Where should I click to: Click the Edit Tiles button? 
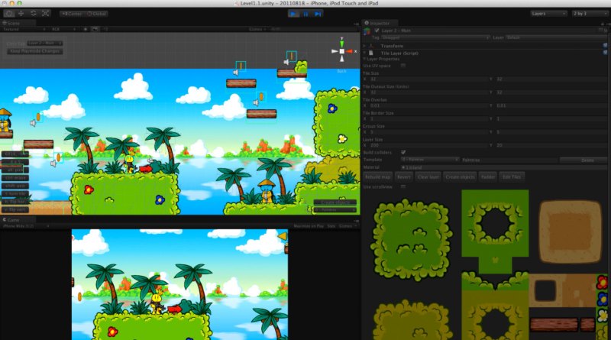coord(512,177)
